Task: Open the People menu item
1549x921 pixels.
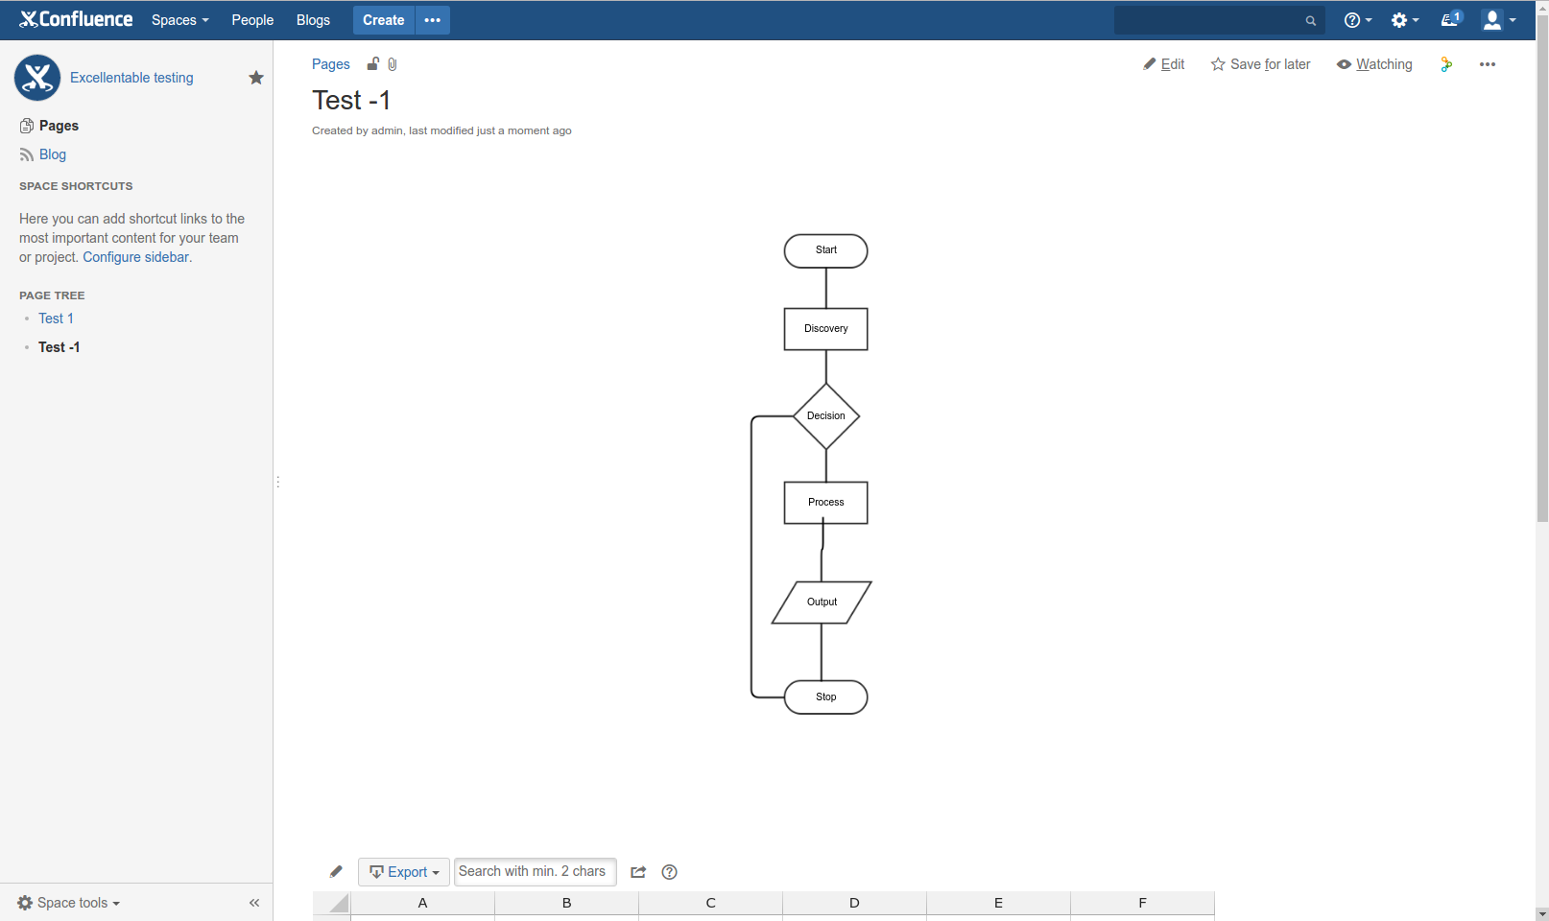Action: pyautogui.click(x=251, y=19)
